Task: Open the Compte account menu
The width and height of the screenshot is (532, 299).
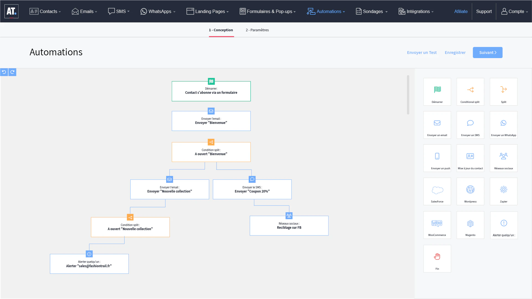Action: [x=515, y=11]
